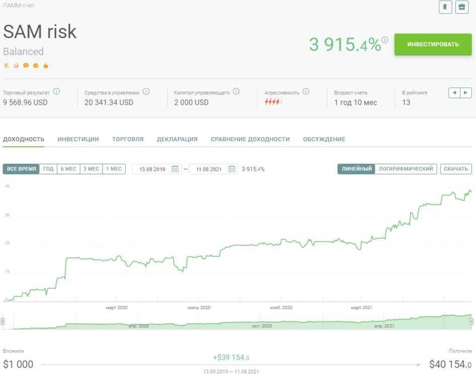
Task: Click the Агрессивность lightning bolt rating
Action: pos(273,102)
